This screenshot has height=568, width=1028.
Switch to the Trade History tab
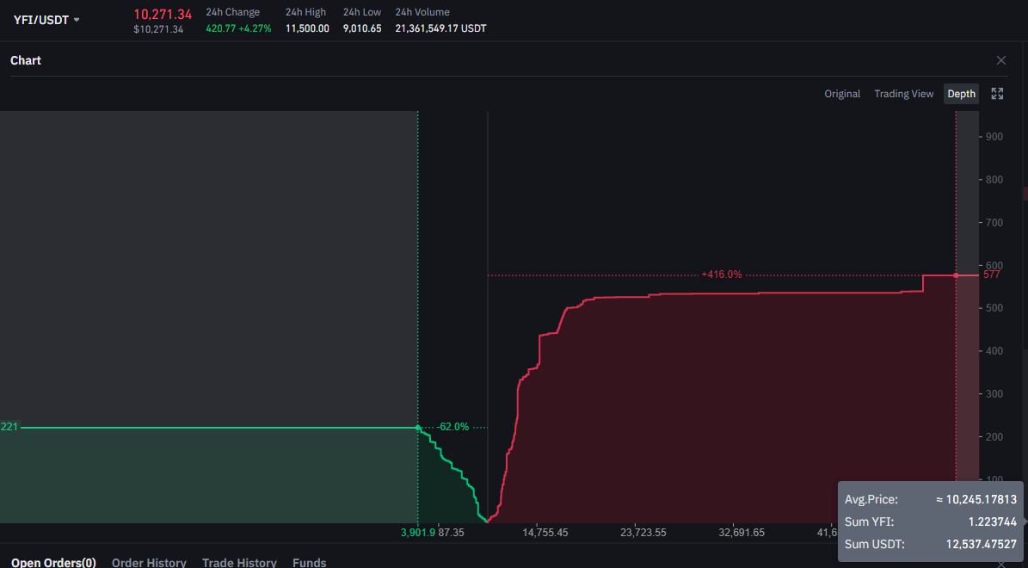coord(239,562)
